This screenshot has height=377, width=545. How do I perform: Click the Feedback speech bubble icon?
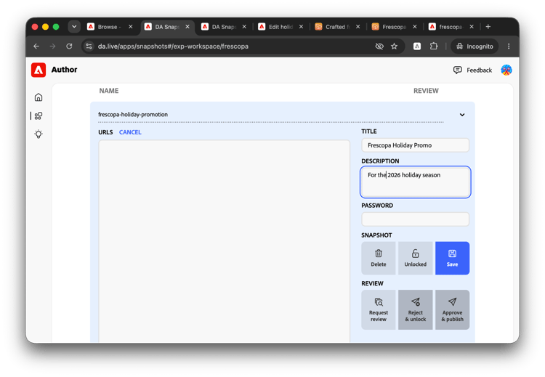[x=457, y=70]
